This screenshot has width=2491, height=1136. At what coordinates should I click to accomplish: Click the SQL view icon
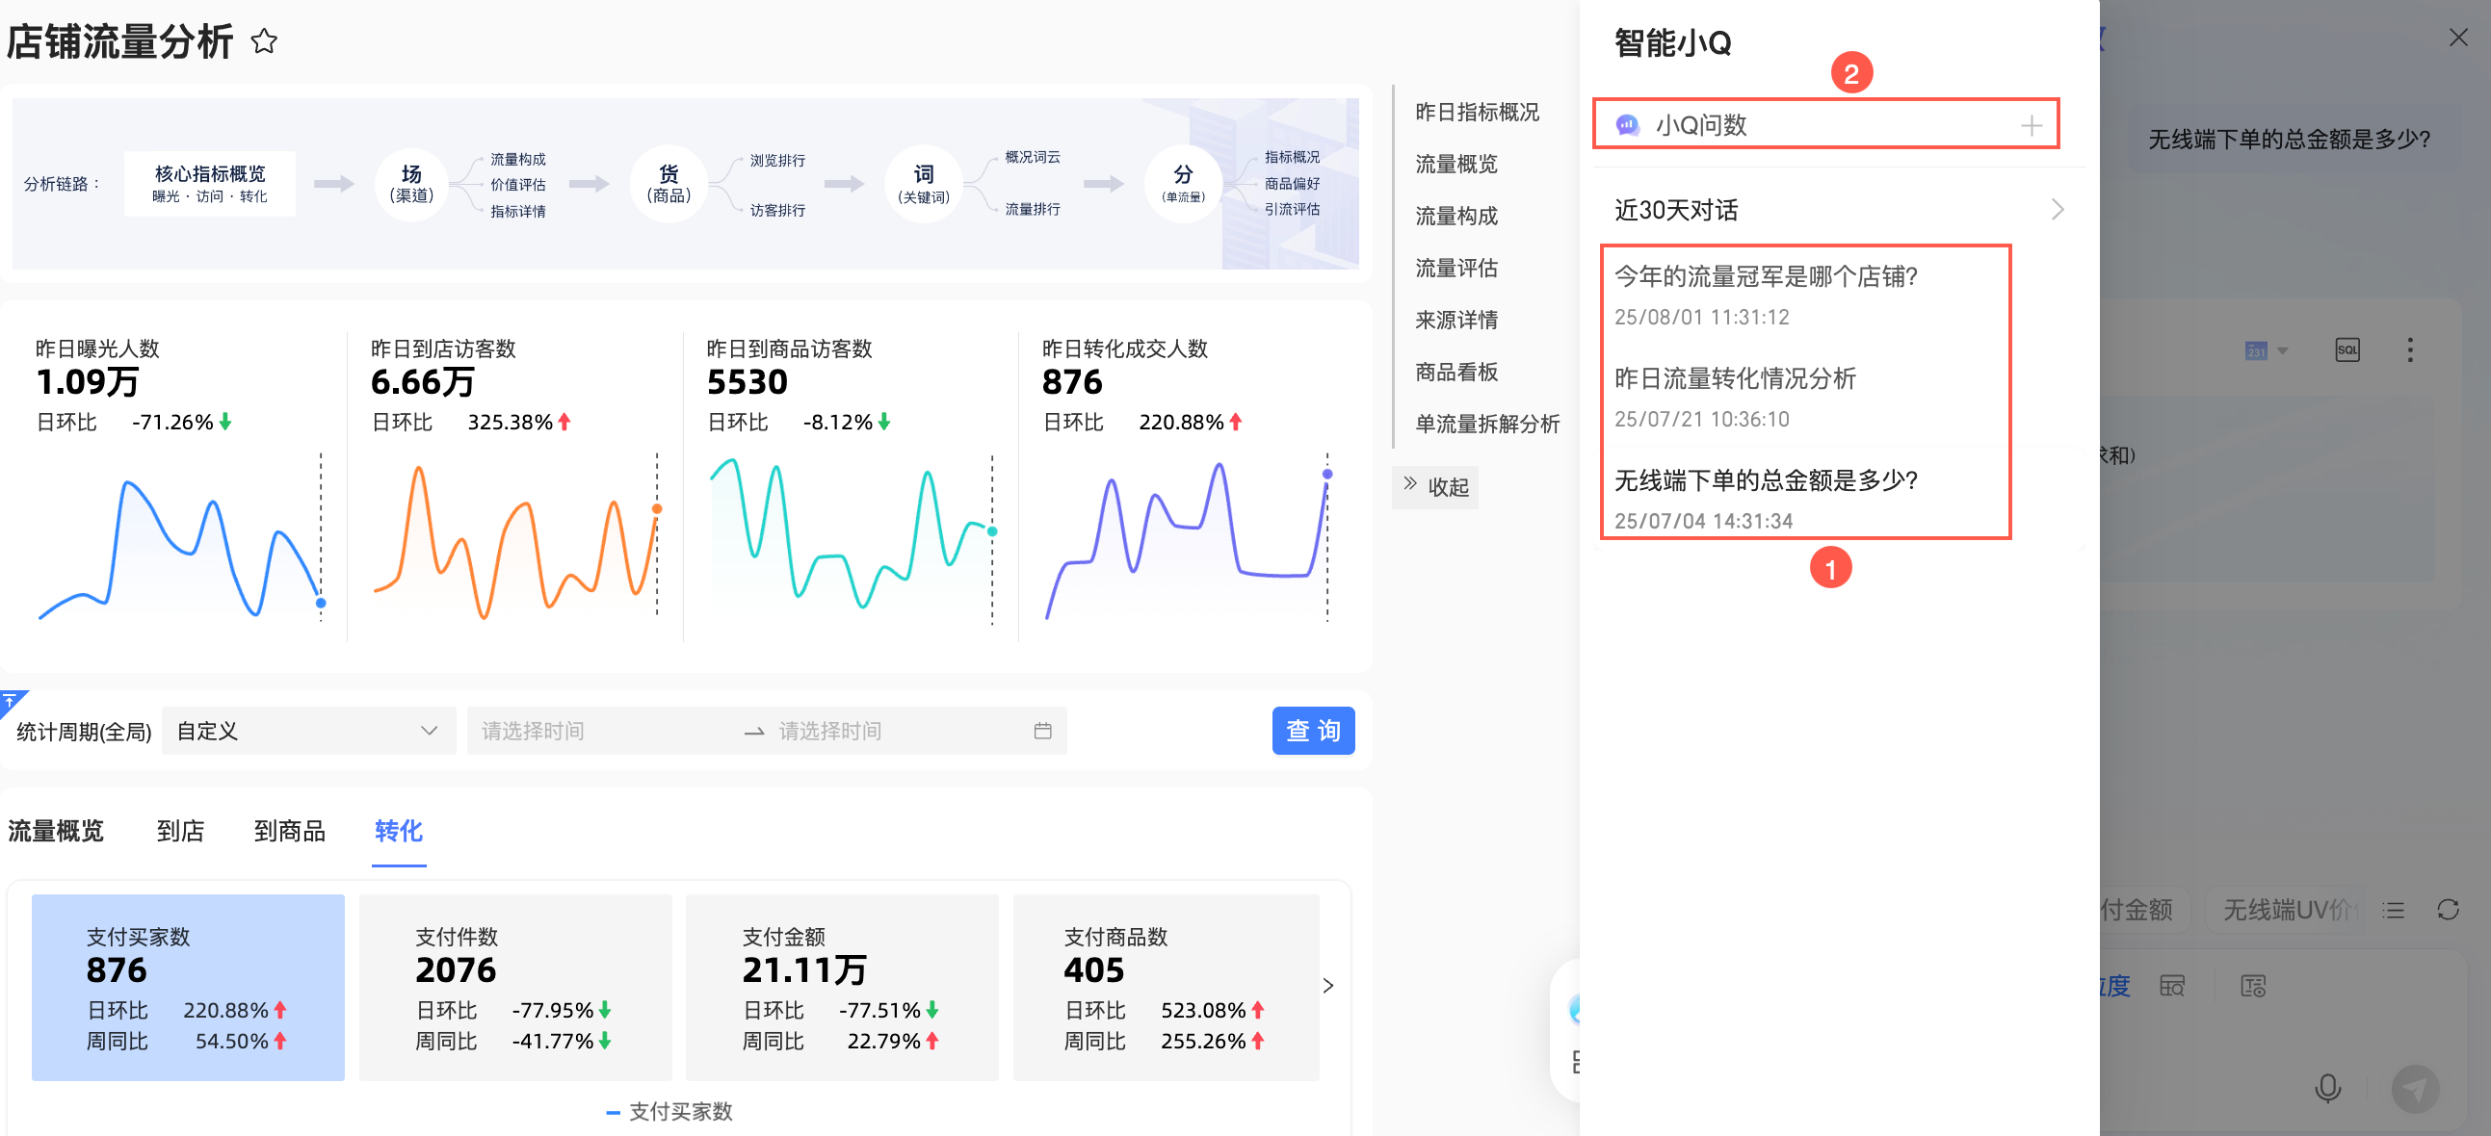2347,350
